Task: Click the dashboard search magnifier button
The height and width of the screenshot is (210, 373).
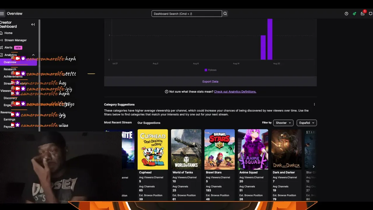Action: click(225, 14)
